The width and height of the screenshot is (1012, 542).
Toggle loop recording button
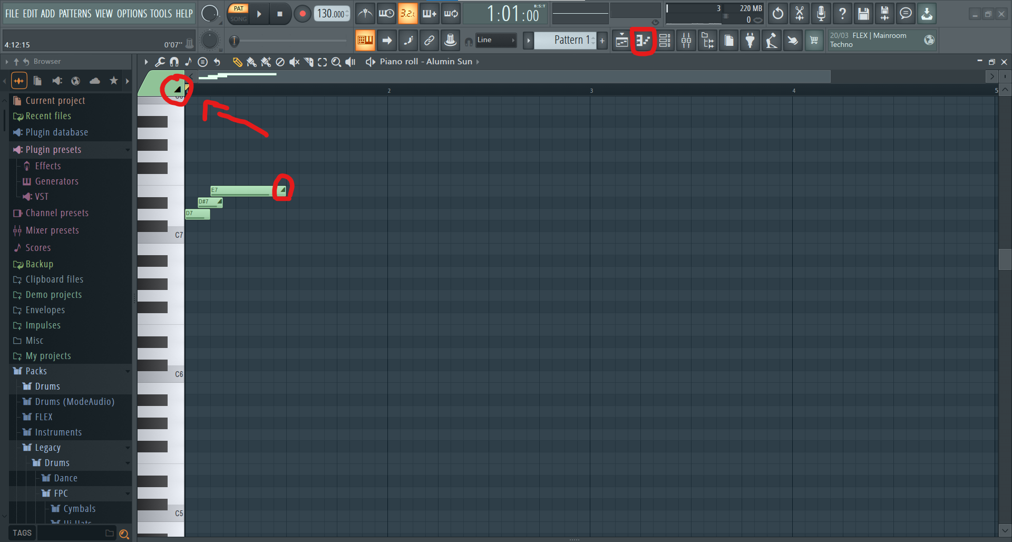tap(451, 14)
